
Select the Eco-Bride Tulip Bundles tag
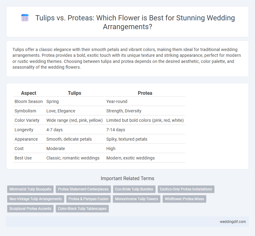coord(134,189)
